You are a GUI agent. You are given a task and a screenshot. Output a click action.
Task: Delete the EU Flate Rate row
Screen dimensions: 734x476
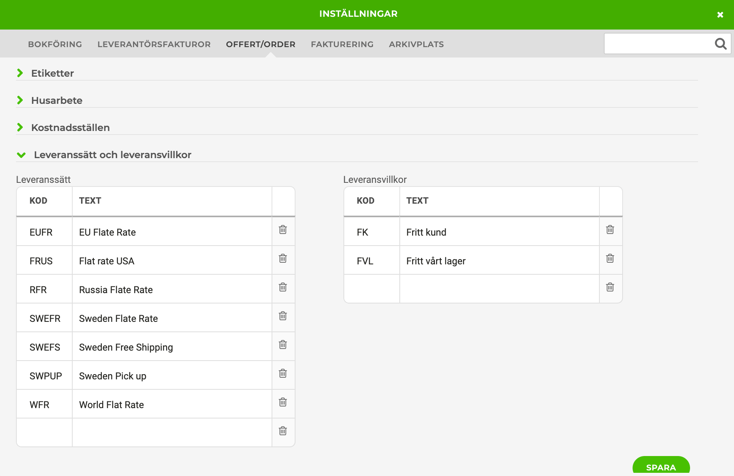[283, 230]
